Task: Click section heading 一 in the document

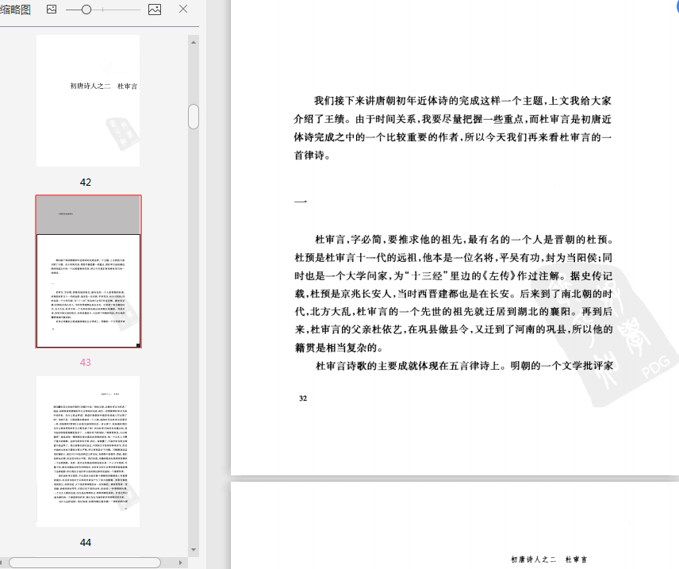Action: [x=301, y=202]
